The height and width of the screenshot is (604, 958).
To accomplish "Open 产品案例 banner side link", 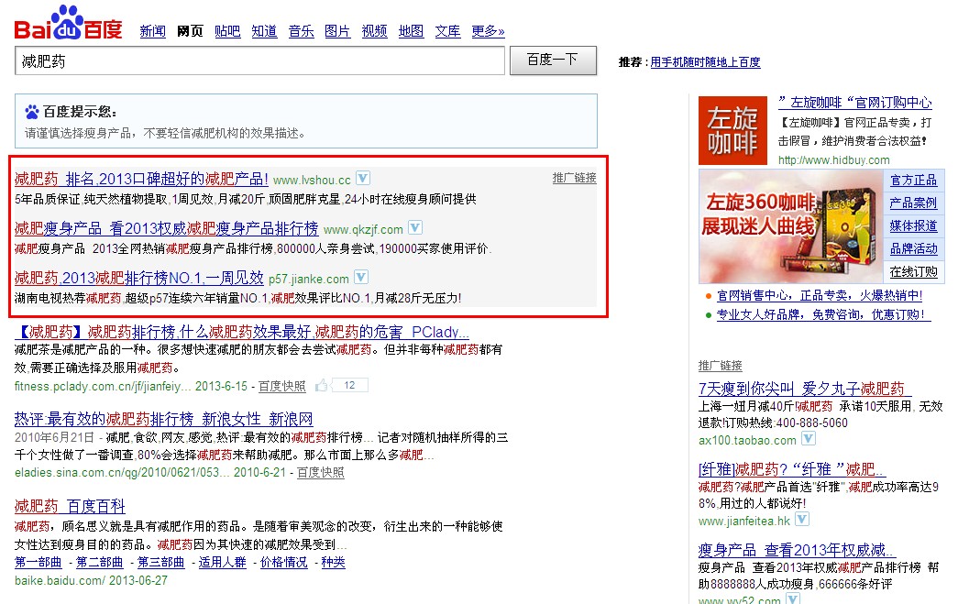I will tap(913, 203).
